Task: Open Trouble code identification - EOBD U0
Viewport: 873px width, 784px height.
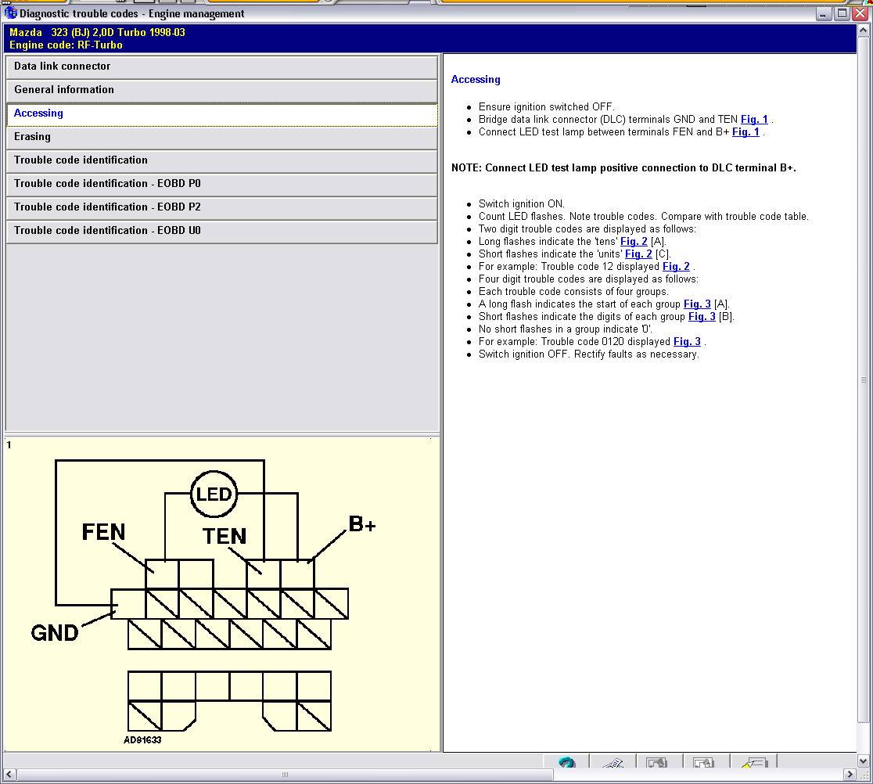Action: pos(221,231)
